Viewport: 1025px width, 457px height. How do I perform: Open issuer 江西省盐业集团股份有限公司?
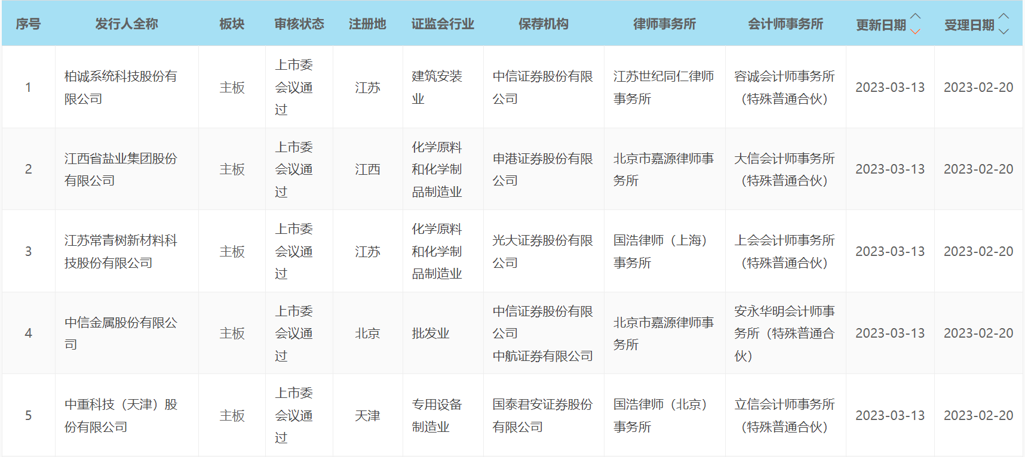tap(121, 169)
